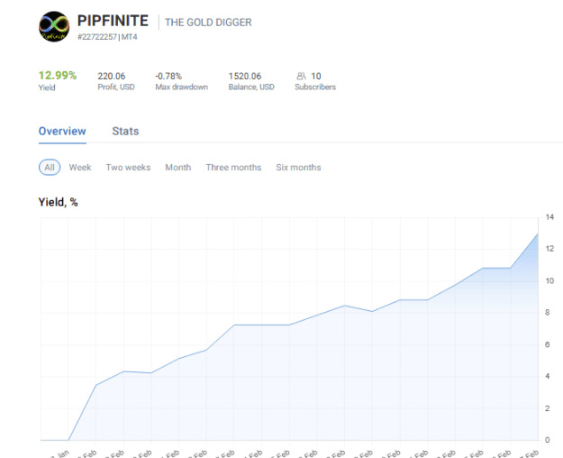Select the Two weeks range filter
Image resolution: width=563 pixels, height=458 pixels.
128,167
